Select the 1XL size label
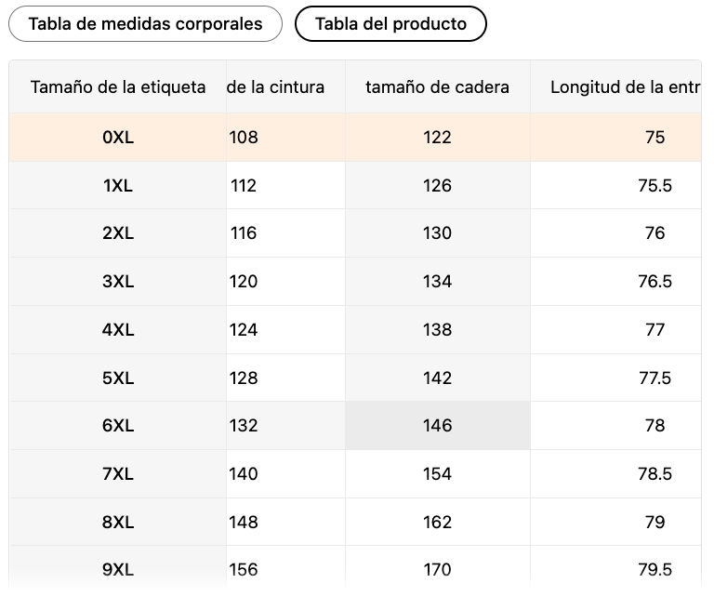The height and width of the screenshot is (610, 714). click(x=118, y=185)
